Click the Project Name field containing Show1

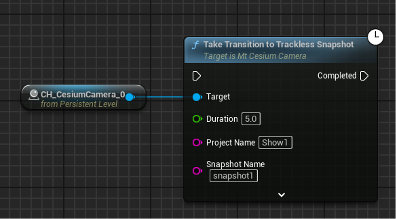point(275,142)
